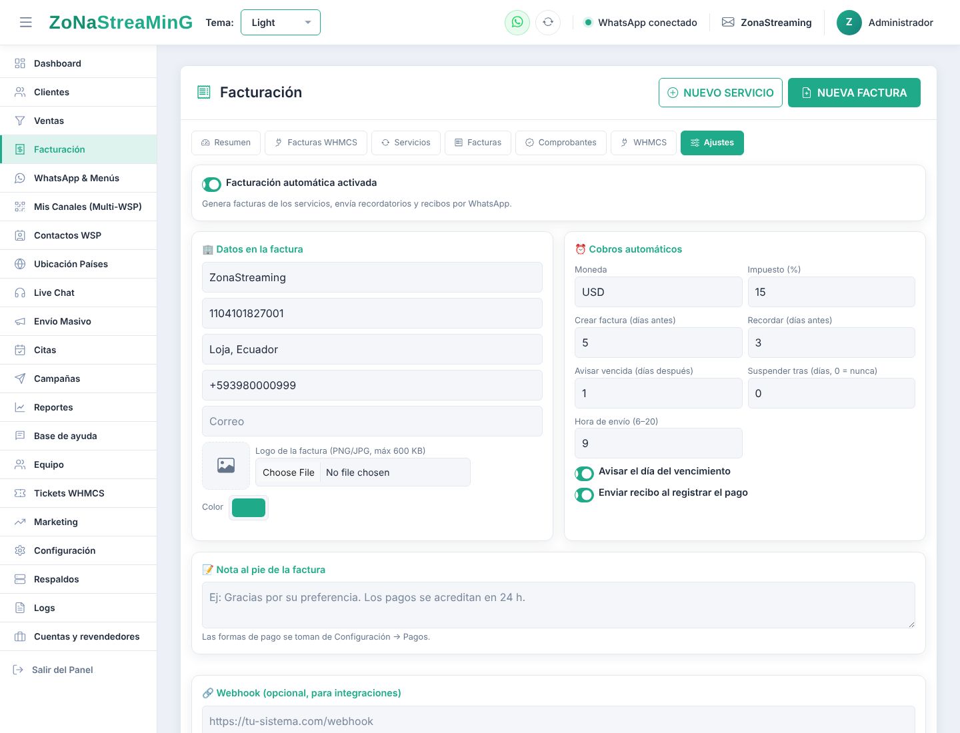Click the Citas calendar icon

[x=20, y=350]
